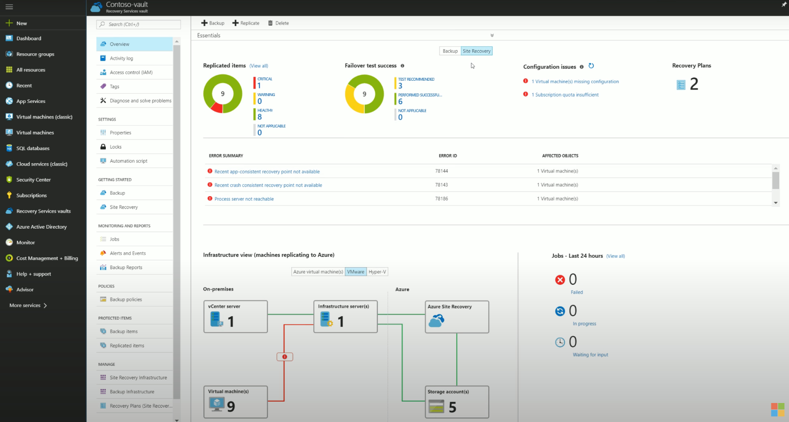Open 'Process server not reachable' error link

coord(244,199)
